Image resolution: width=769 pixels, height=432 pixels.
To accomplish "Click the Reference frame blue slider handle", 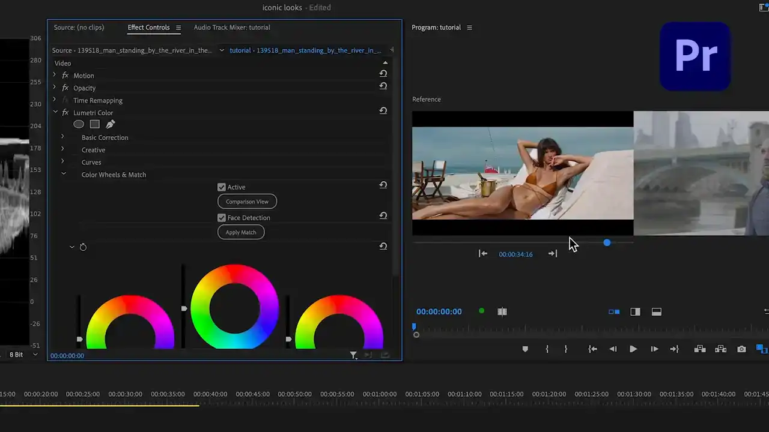I will click(x=607, y=242).
